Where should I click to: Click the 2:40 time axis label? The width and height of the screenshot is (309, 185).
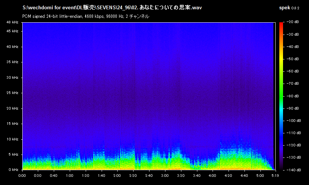(149, 176)
